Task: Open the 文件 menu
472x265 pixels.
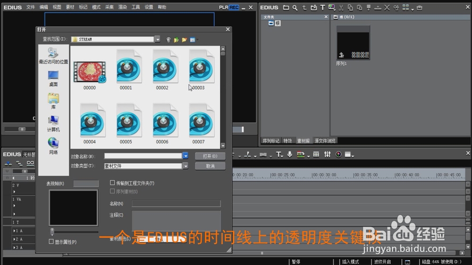Action: point(30,7)
